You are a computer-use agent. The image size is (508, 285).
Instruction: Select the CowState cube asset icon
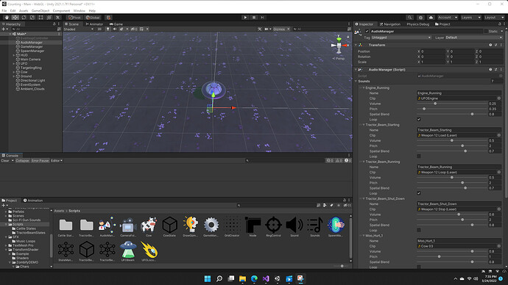tap(169, 225)
